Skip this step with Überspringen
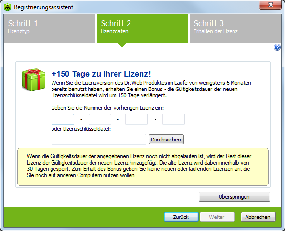 point(234,197)
